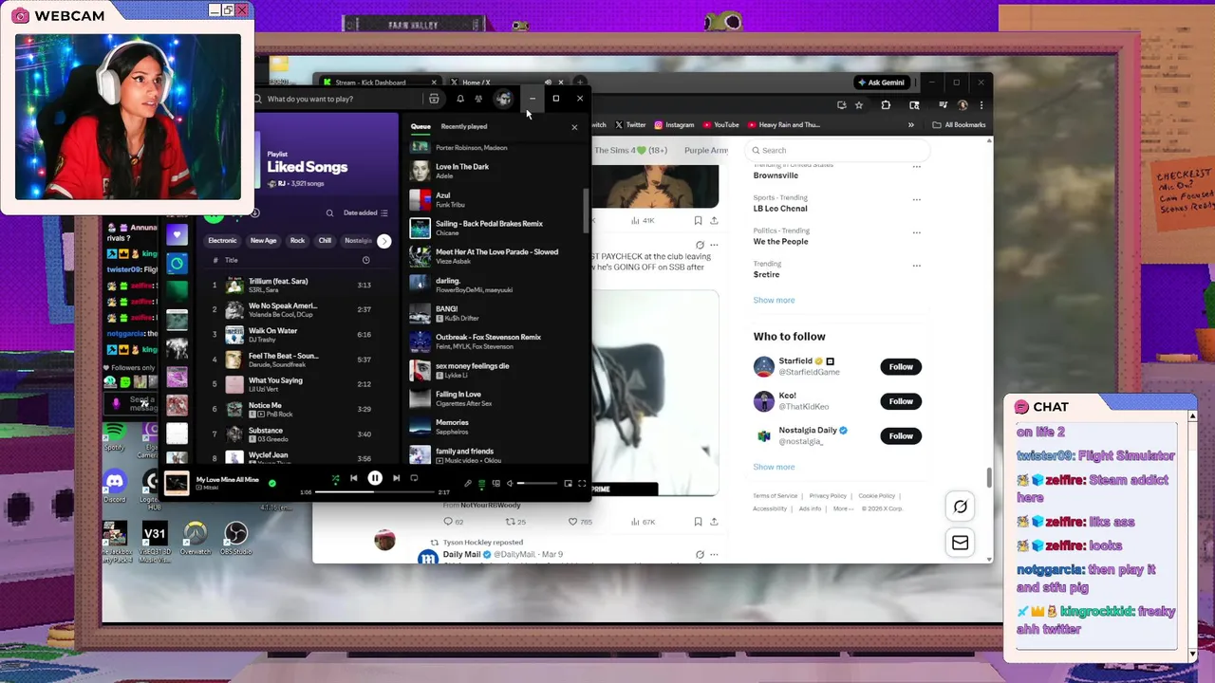Open the Instagram bookmark

click(674, 124)
